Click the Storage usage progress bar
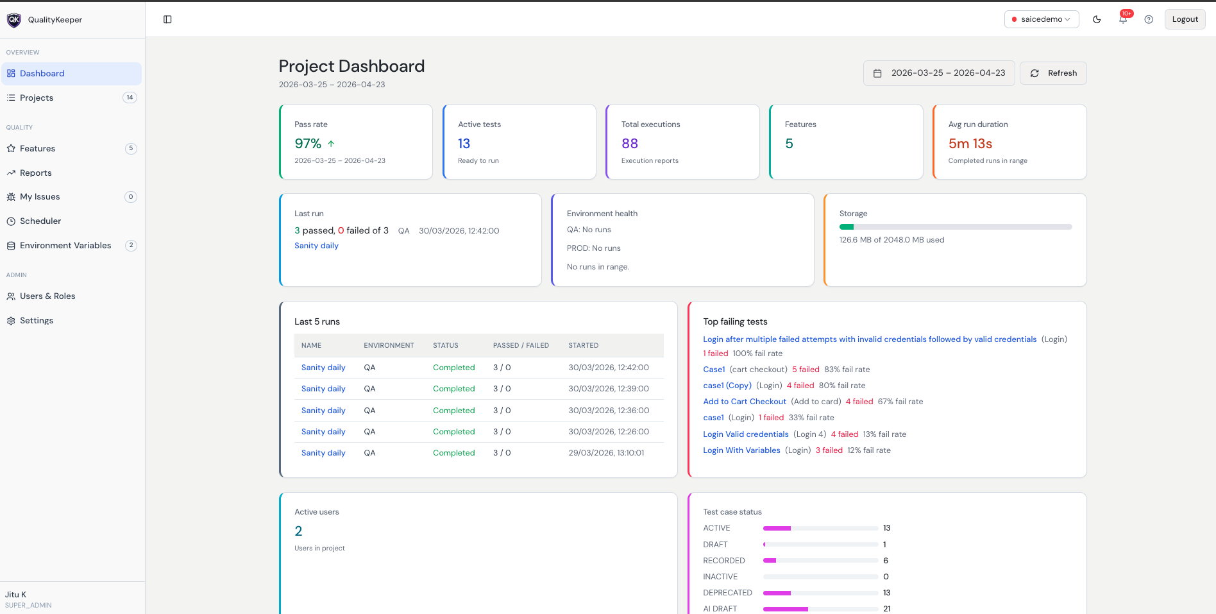The height and width of the screenshot is (614, 1216). tap(956, 226)
